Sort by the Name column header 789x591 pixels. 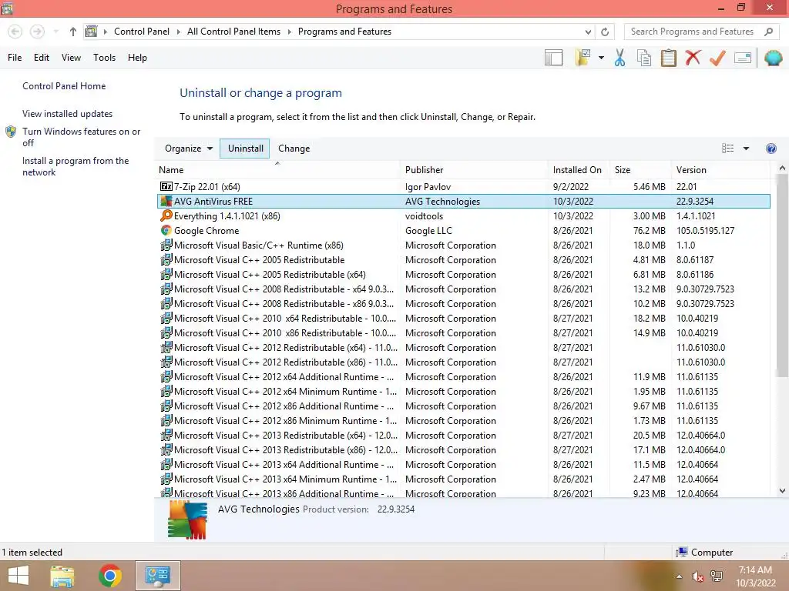pyautogui.click(x=277, y=170)
